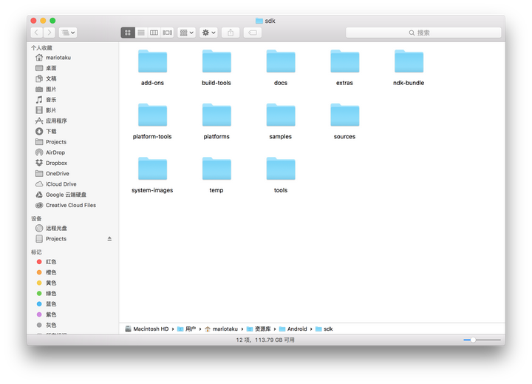Select the samples folder
Screen dimensions: 532x384
(281, 115)
